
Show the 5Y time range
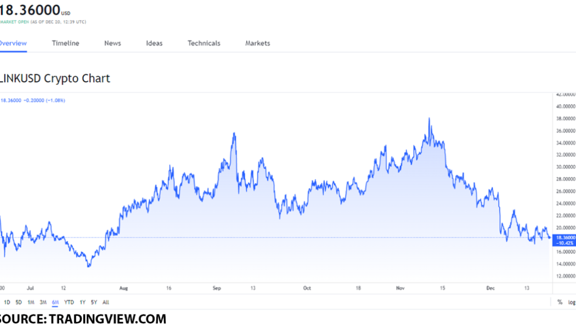pyautogui.click(x=94, y=302)
